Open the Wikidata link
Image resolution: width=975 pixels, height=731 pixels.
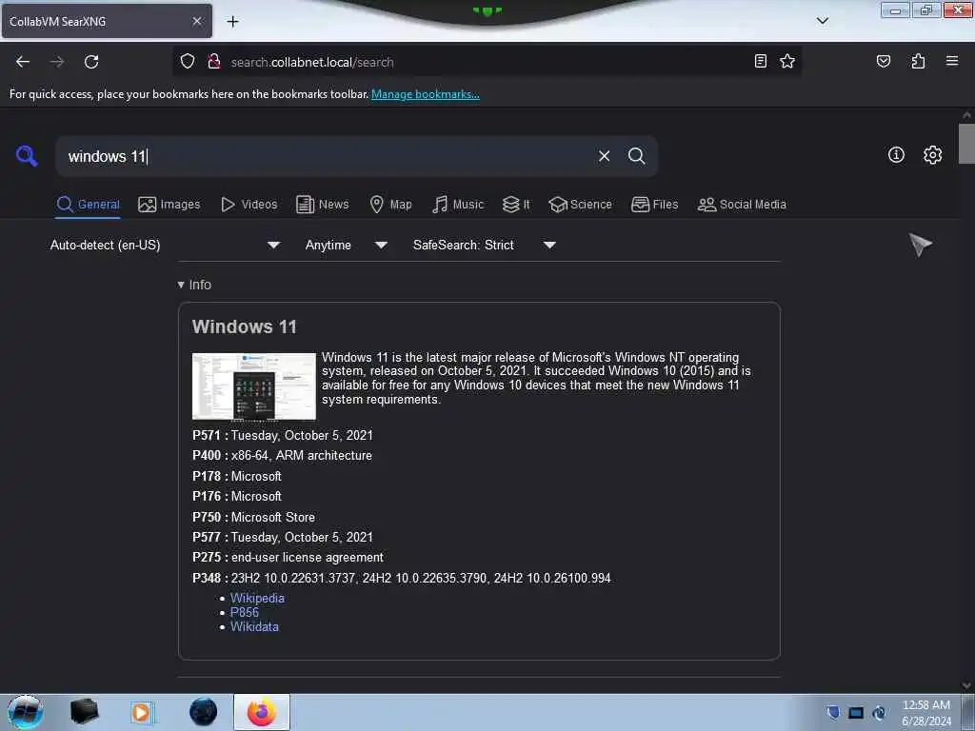click(x=254, y=626)
